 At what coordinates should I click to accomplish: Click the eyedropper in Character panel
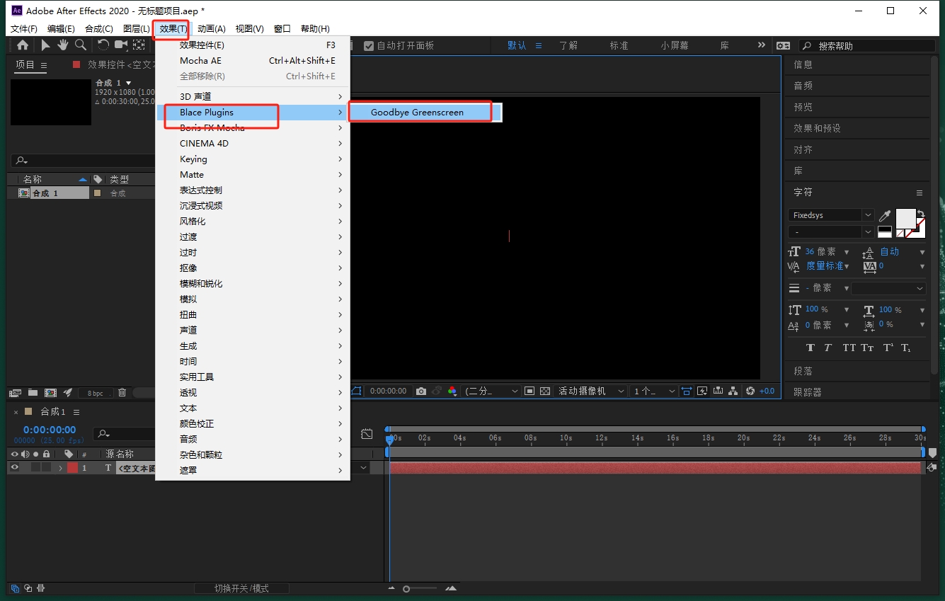click(x=885, y=215)
